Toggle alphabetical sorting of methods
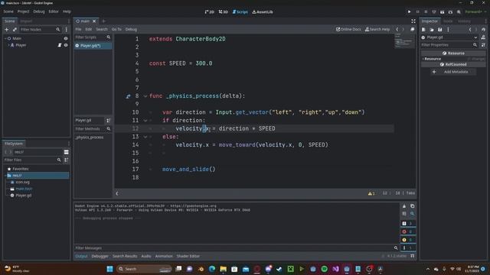The height and width of the screenshot is (275, 490). (x=109, y=121)
